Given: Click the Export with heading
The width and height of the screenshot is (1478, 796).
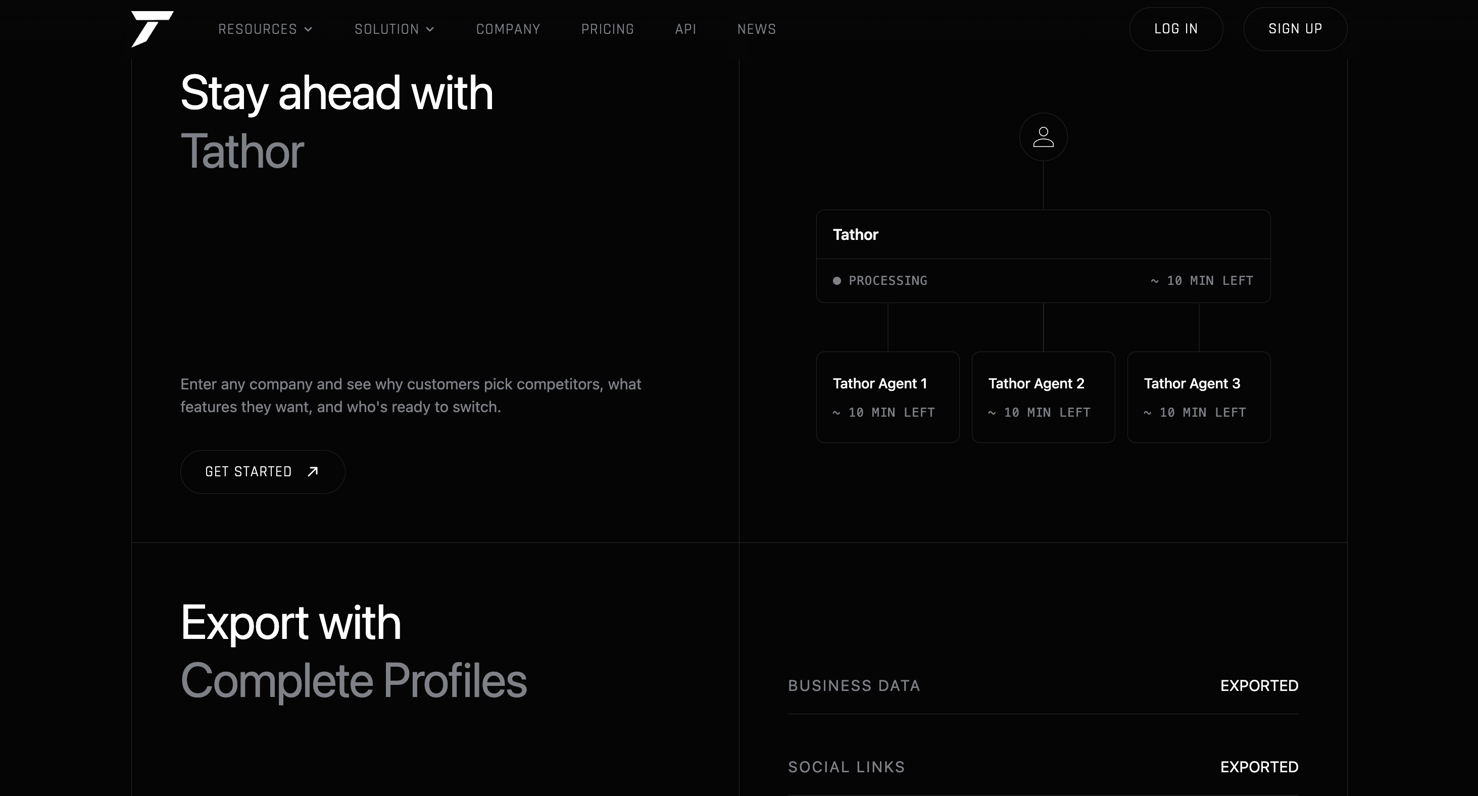Looking at the screenshot, I should [x=290, y=623].
